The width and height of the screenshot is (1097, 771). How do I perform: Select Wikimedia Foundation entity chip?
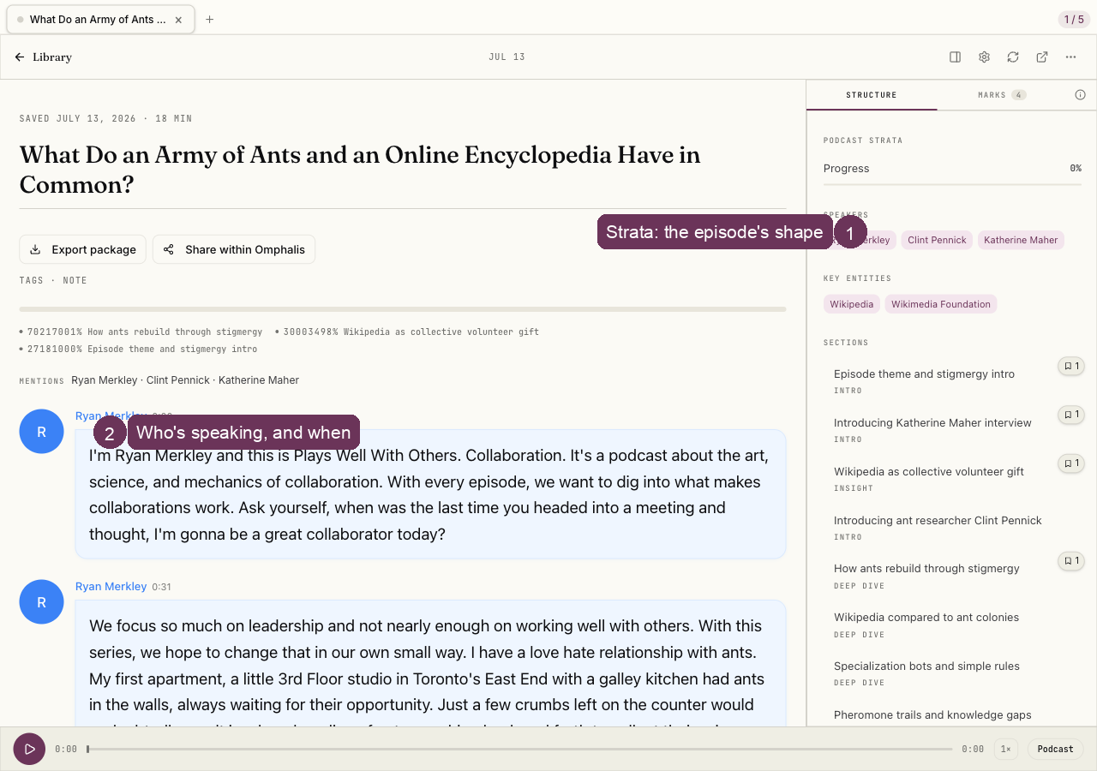pyautogui.click(x=941, y=304)
